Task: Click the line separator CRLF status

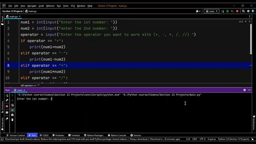Action: tap(195, 139)
